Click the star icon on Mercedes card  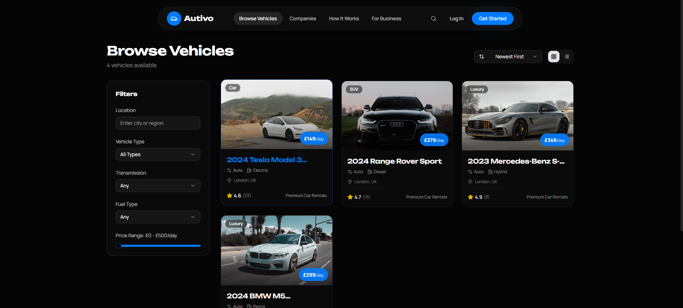point(471,197)
